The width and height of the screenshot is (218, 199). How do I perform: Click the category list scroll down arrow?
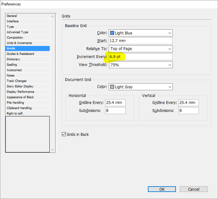[52, 150]
